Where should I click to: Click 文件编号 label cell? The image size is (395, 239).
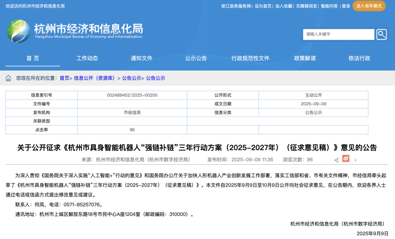(x=42, y=104)
